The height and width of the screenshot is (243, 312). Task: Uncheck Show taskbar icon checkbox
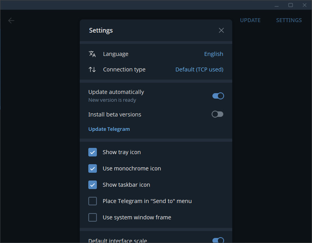[93, 185]
